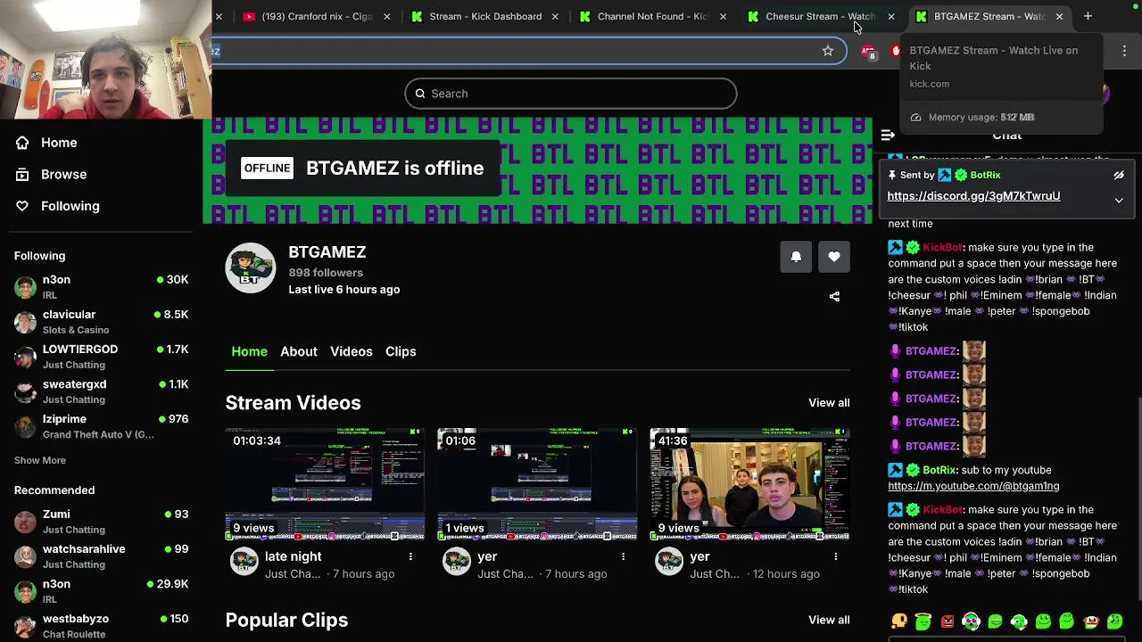Insert the red angry face emote
This screenshot has width=1142, height=642.
click(948, 621)
